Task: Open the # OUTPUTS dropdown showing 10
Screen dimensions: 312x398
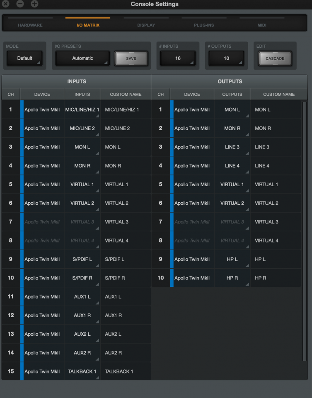Action: pos(226,58)
